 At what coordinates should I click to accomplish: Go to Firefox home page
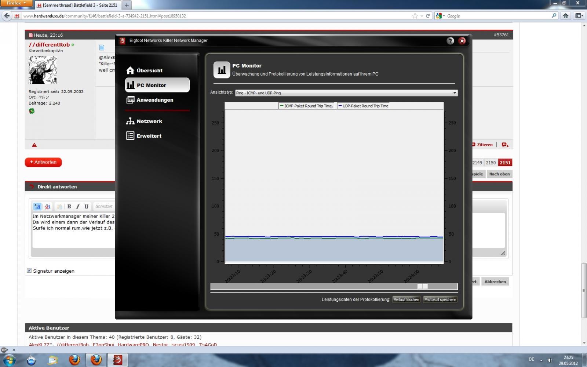coord(566,16)
